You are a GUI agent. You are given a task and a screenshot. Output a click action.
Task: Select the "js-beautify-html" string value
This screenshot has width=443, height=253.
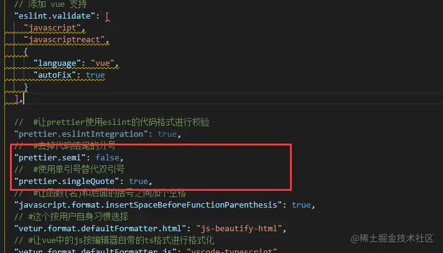pos(239,228)
